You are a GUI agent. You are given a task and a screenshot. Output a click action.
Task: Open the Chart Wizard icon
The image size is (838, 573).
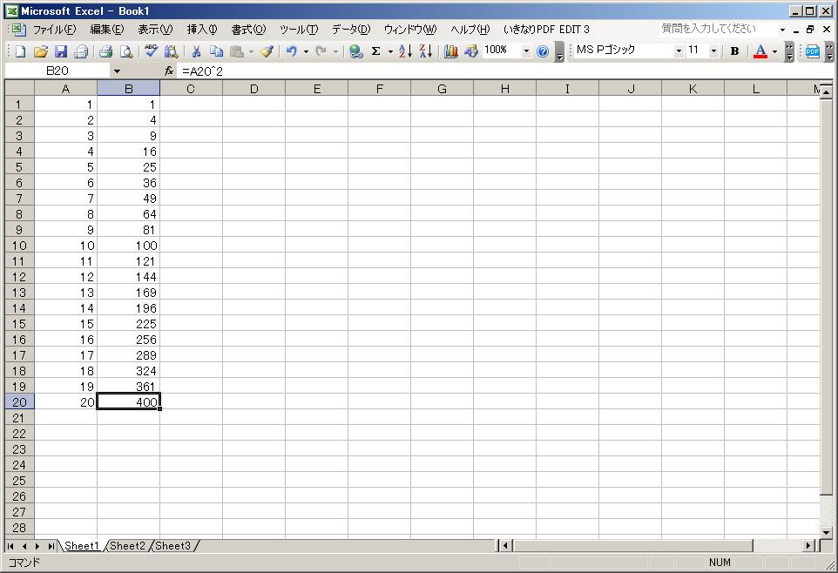click(450, 51)
